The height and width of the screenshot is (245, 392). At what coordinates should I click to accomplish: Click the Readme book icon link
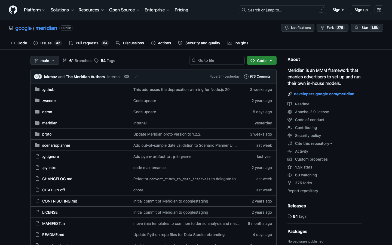pos(298,104)
